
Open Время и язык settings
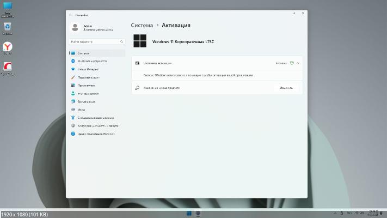point(97,101)
